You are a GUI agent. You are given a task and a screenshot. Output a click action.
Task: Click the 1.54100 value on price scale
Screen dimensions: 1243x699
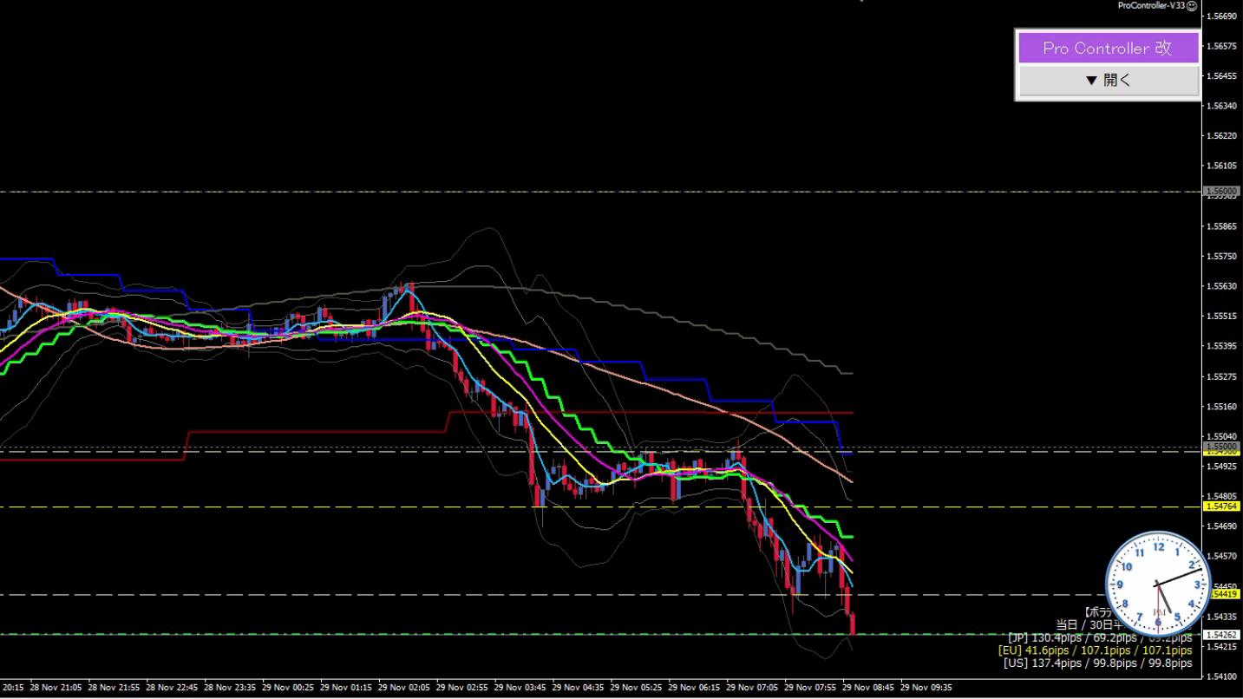[x=1221, y=676]
